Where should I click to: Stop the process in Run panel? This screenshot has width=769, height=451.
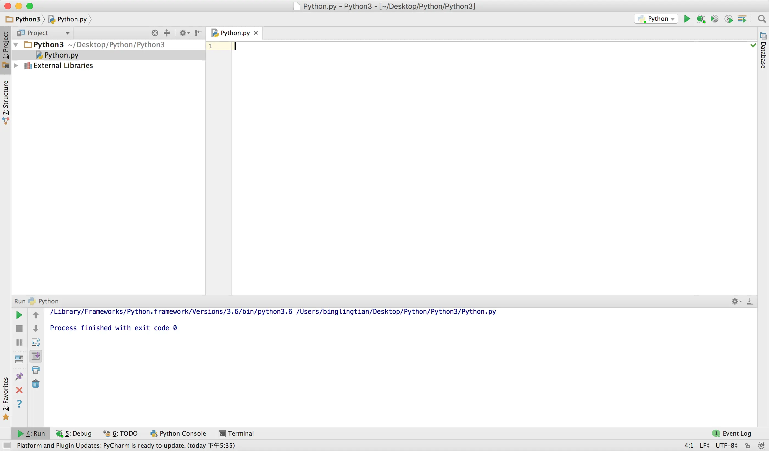pos(19,328)
